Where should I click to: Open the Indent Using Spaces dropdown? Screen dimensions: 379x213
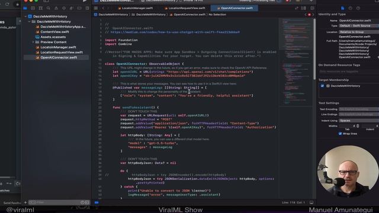click(x=359, y=121)
